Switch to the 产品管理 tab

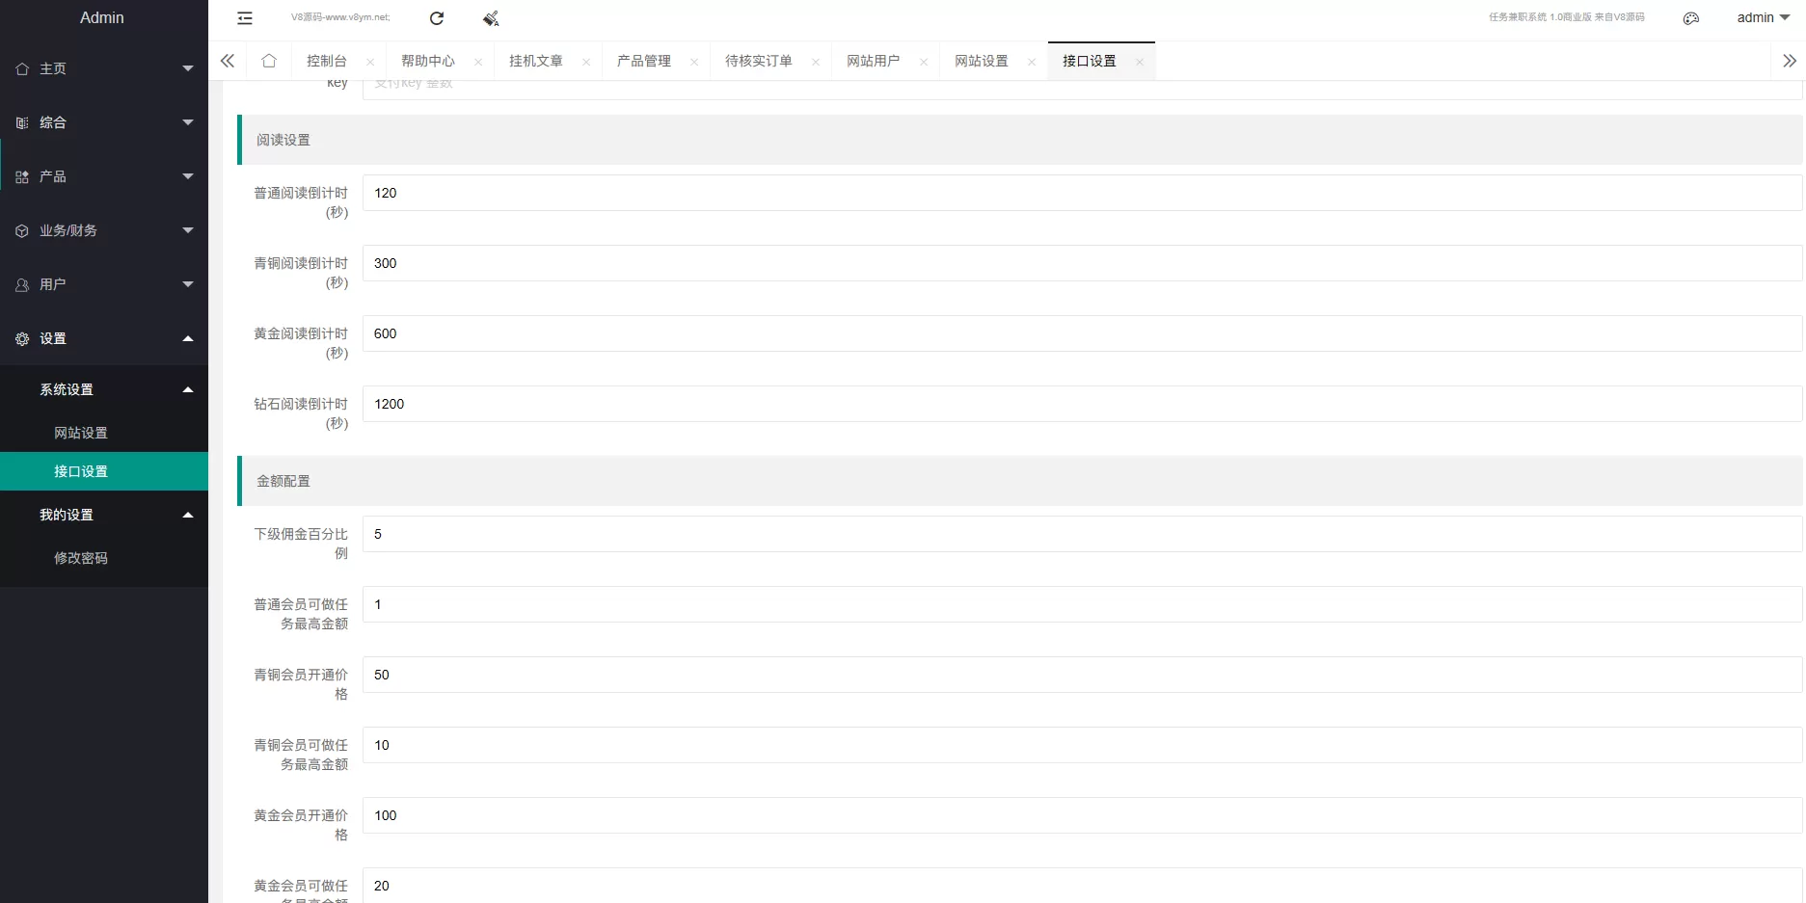coord(644,61)
